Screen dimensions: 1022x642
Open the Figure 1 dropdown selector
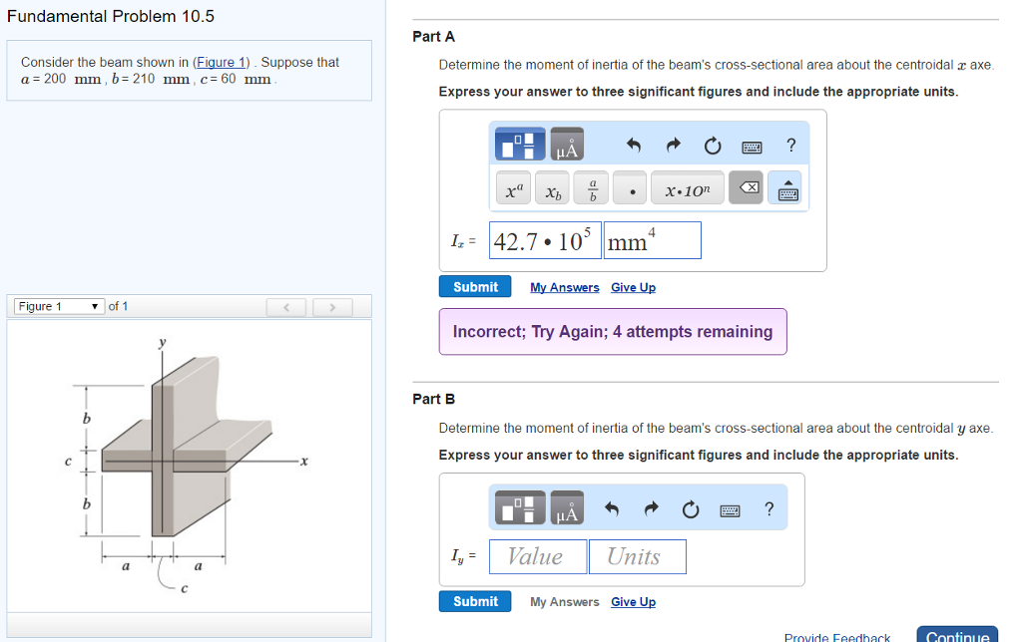[x=59, y=306]
